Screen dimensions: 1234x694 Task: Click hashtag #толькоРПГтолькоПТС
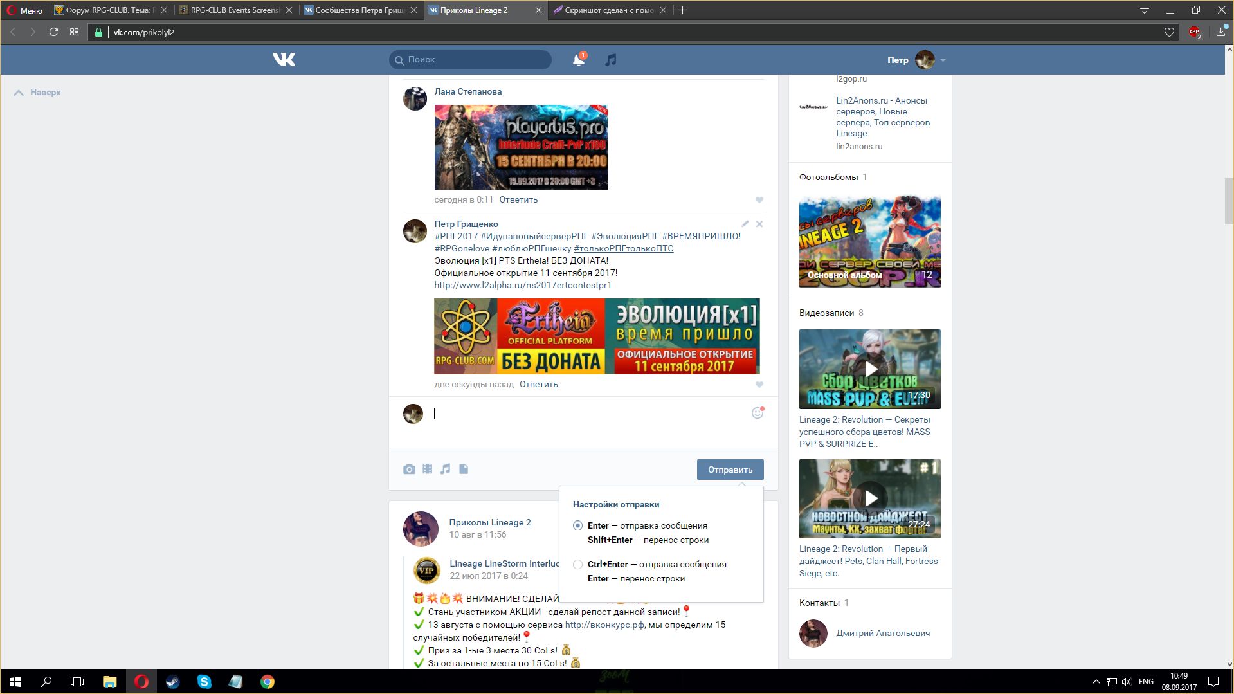coord(623,248)
